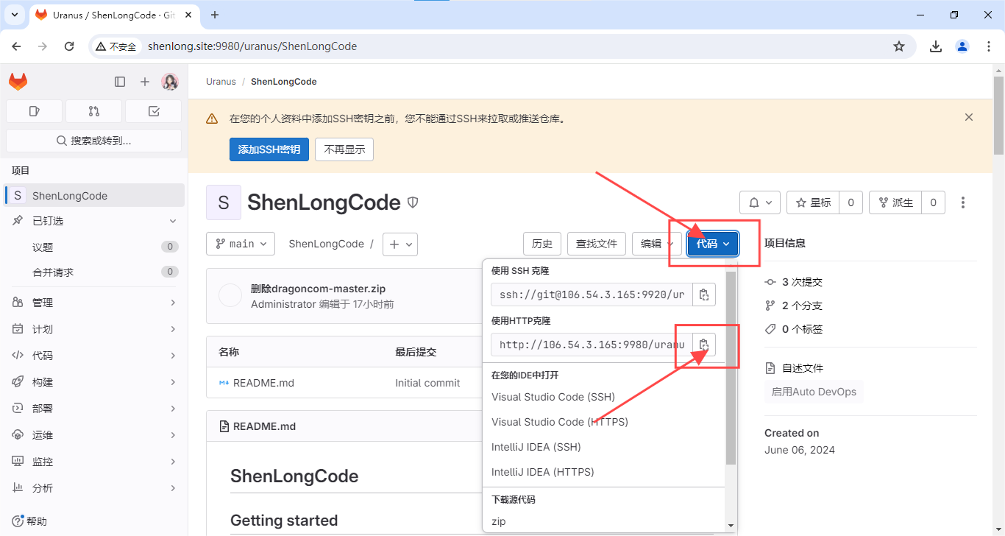
Task: Expand the 构建 sidebar section
Action: coord(94,382)
